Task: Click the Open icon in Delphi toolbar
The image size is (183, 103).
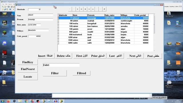Action: [5, 7]
